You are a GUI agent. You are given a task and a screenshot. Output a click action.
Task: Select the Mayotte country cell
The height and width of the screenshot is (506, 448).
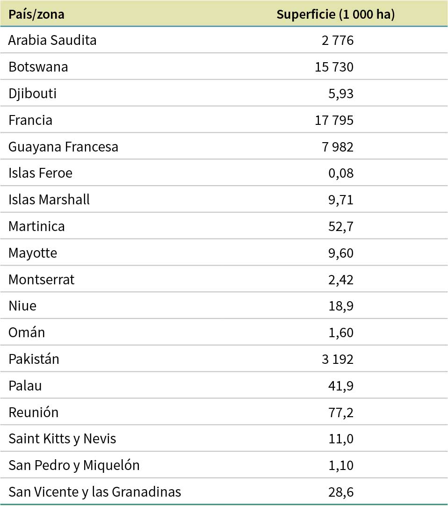pyautogui.click(x=33, y=253)
